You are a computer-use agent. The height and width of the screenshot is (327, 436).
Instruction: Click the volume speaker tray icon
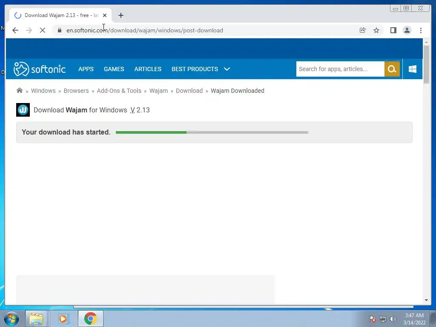[393, 319]
